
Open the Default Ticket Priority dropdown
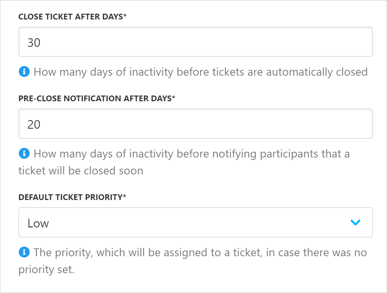tap(195, 223)
